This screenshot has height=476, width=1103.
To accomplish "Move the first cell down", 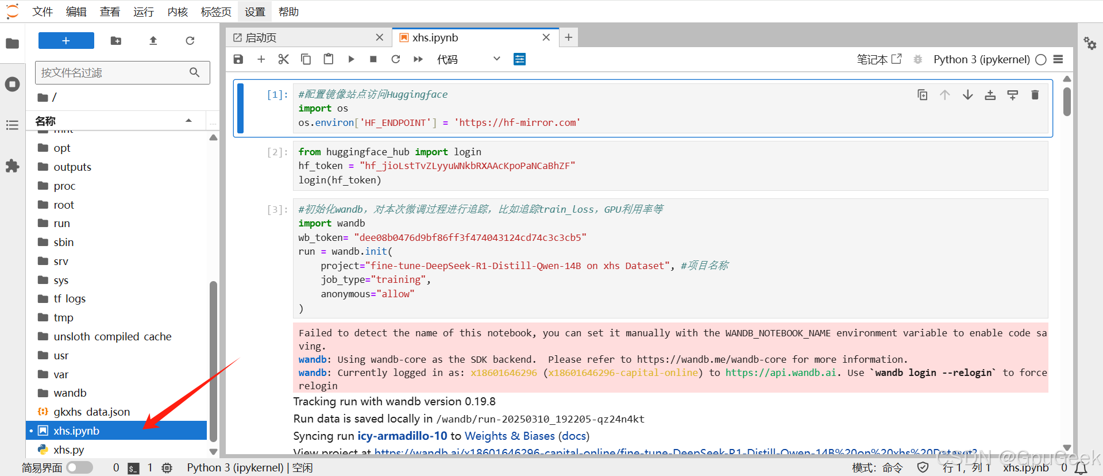I will 967,95.
